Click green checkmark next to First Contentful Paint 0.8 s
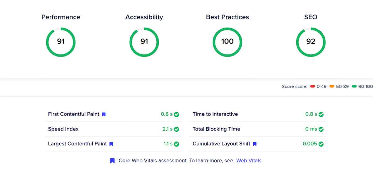 pos(177,114)
